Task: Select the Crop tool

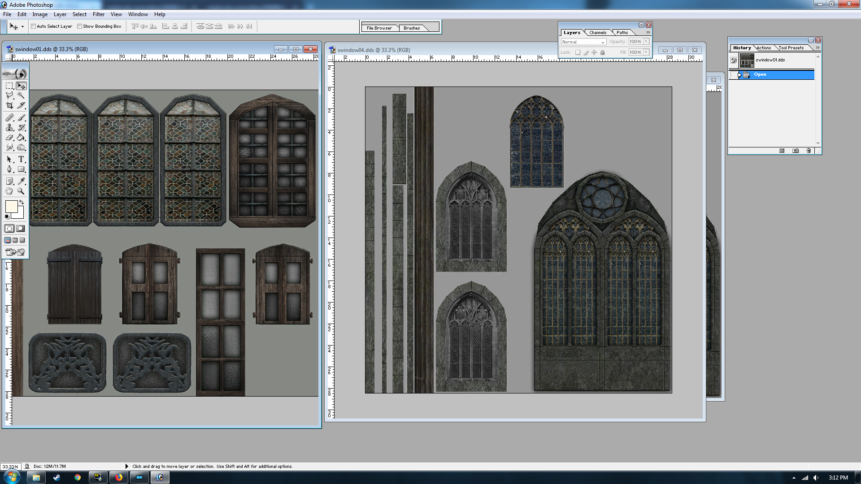Action: pos(9,105)
